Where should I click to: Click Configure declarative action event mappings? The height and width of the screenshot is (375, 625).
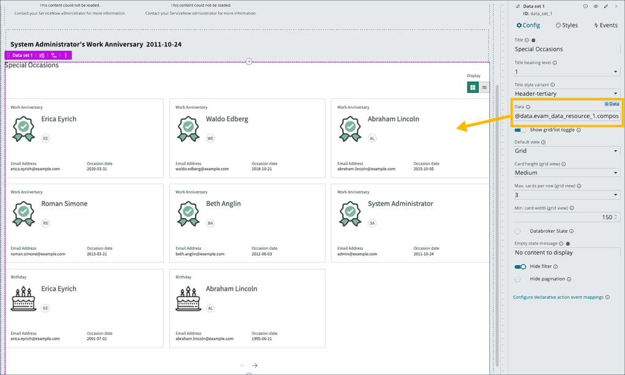560,297
